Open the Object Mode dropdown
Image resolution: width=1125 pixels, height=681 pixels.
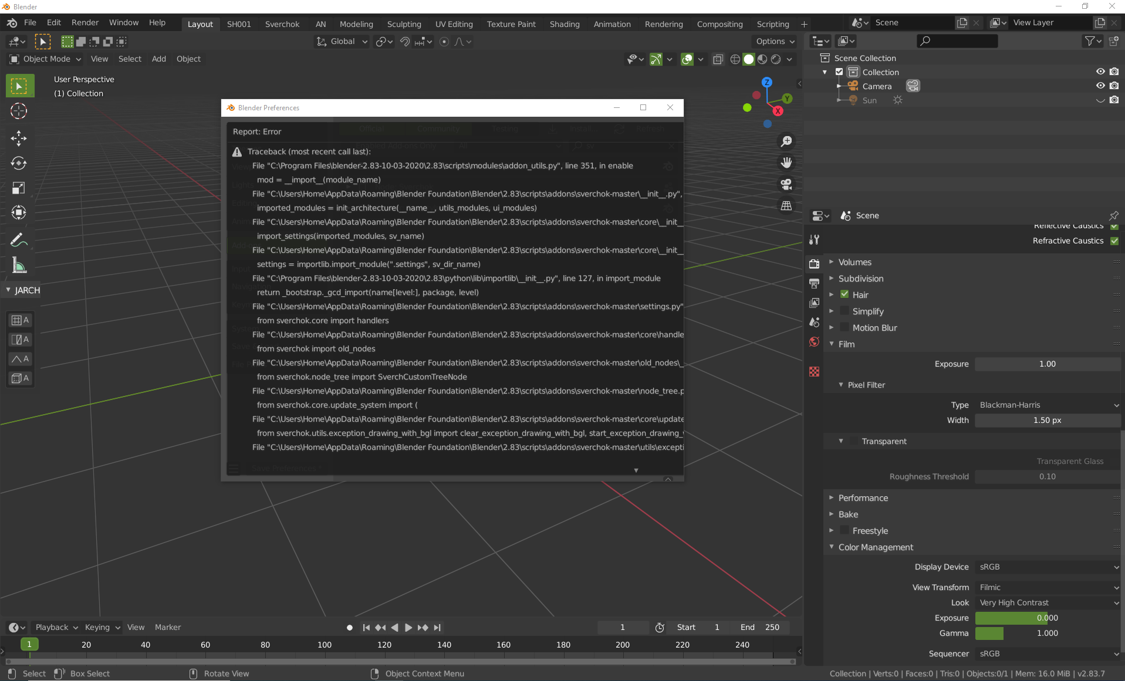[45, 59]
